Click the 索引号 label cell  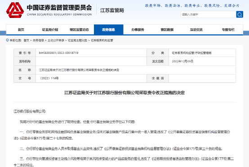coord(25,53)
